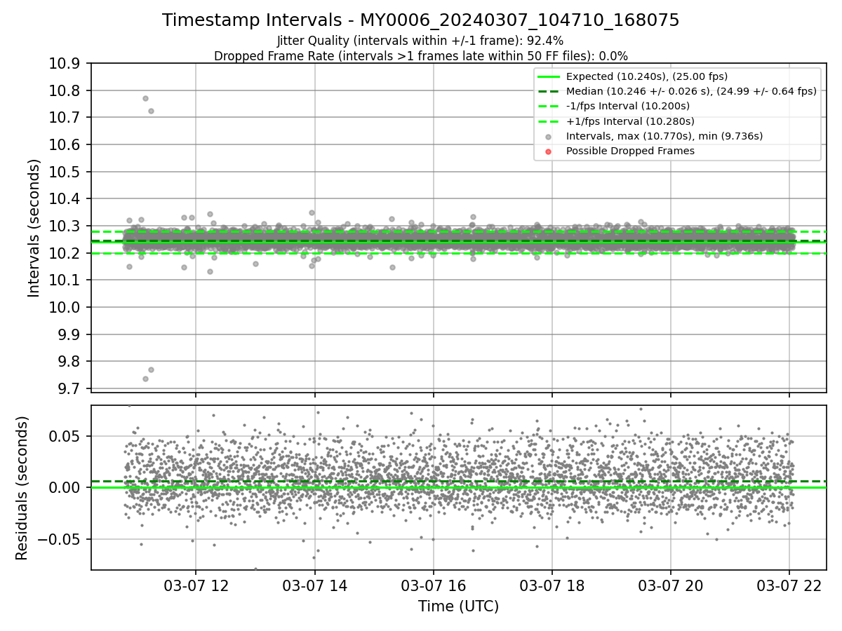Click the solid green line swatch for Expected
This screenshot has height=631, width=842.
(549, 76)
